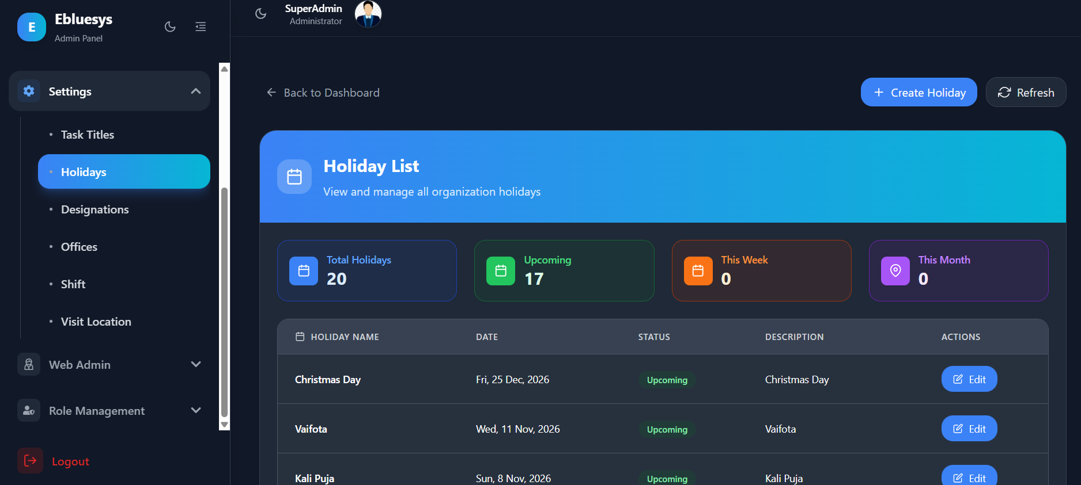Open Task Titles in settings

click(88, 135)
